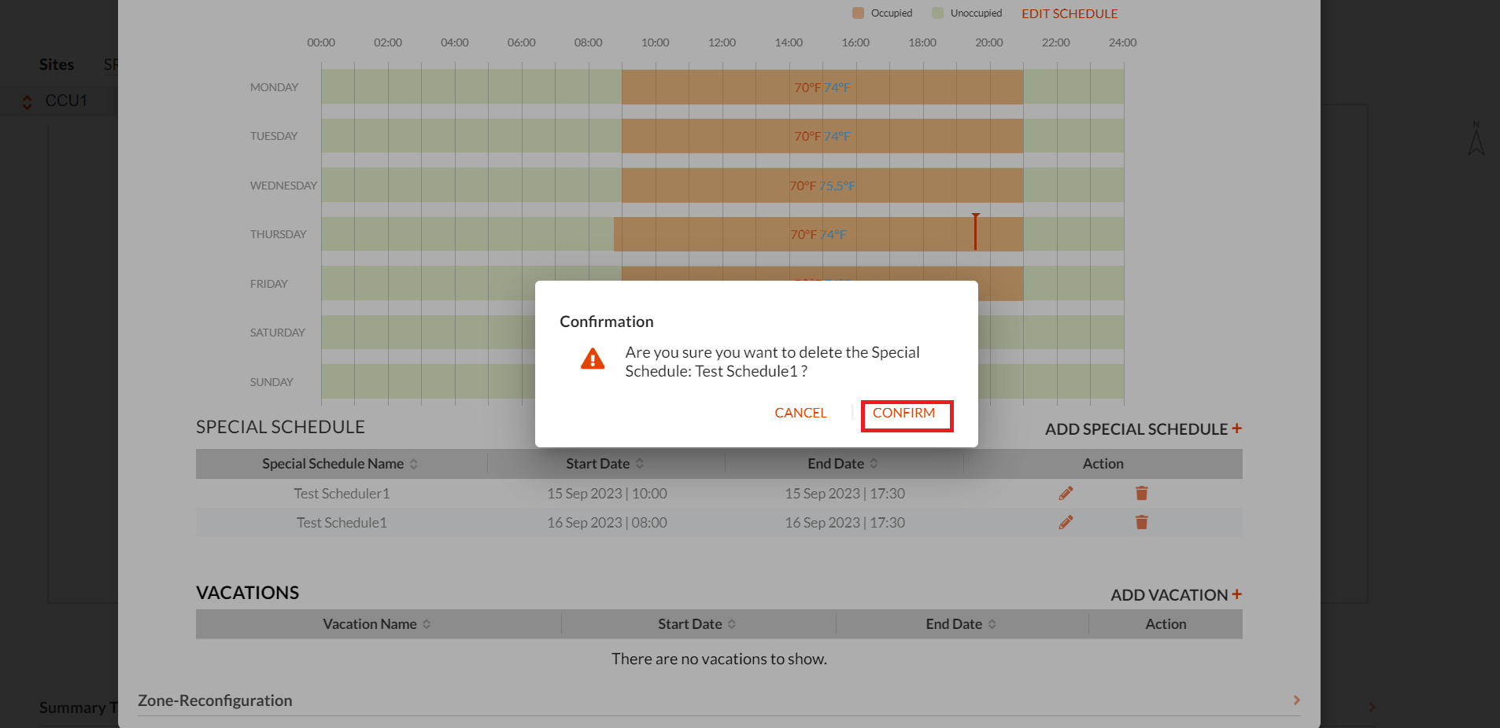Click end date 15 Sep 2023 | 17:30
Viewport: 1500px width, 728px height.
pos(844,494)
